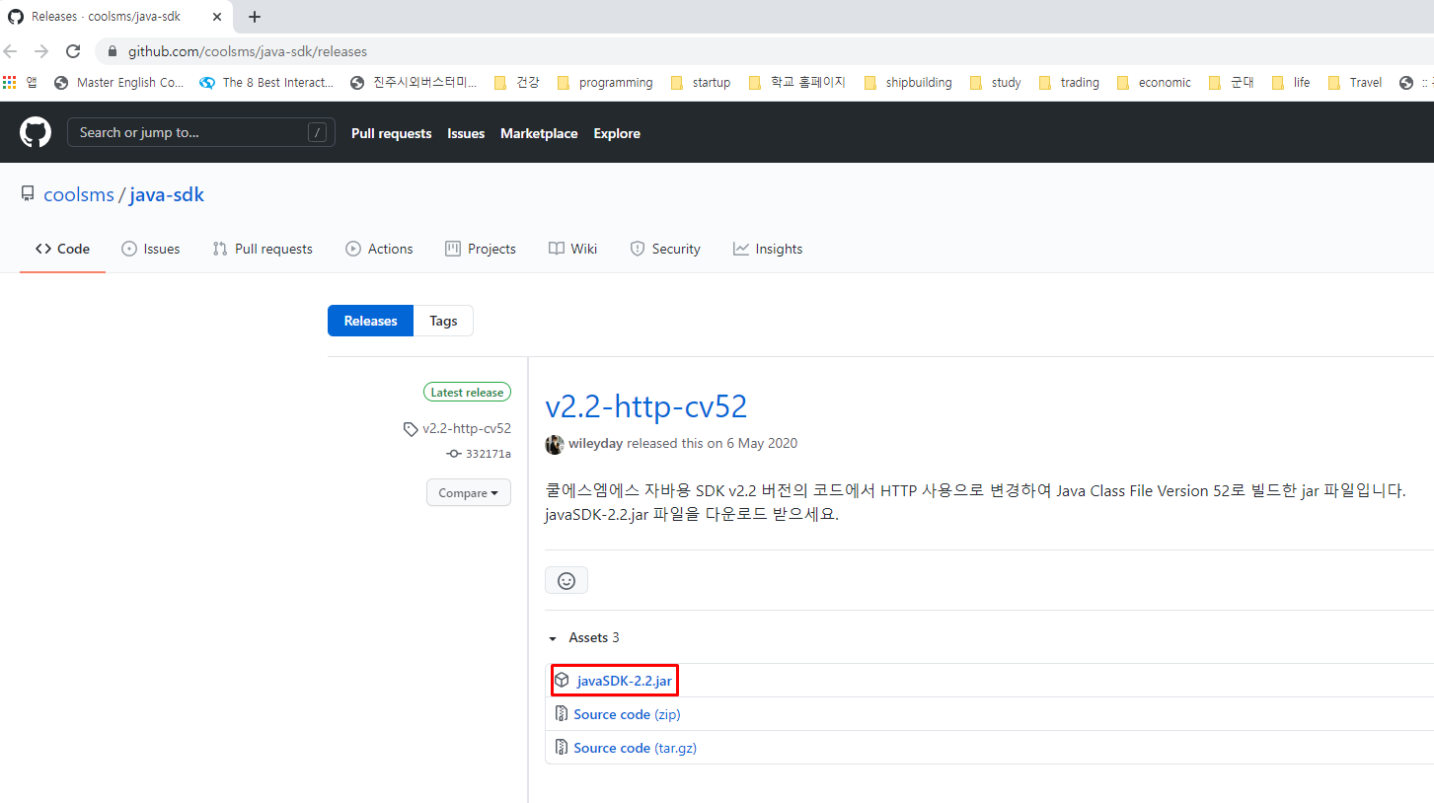This screenshot has height=803, width=1434.
Task: Open the life bookmark folder
Action: (1291, 82)
